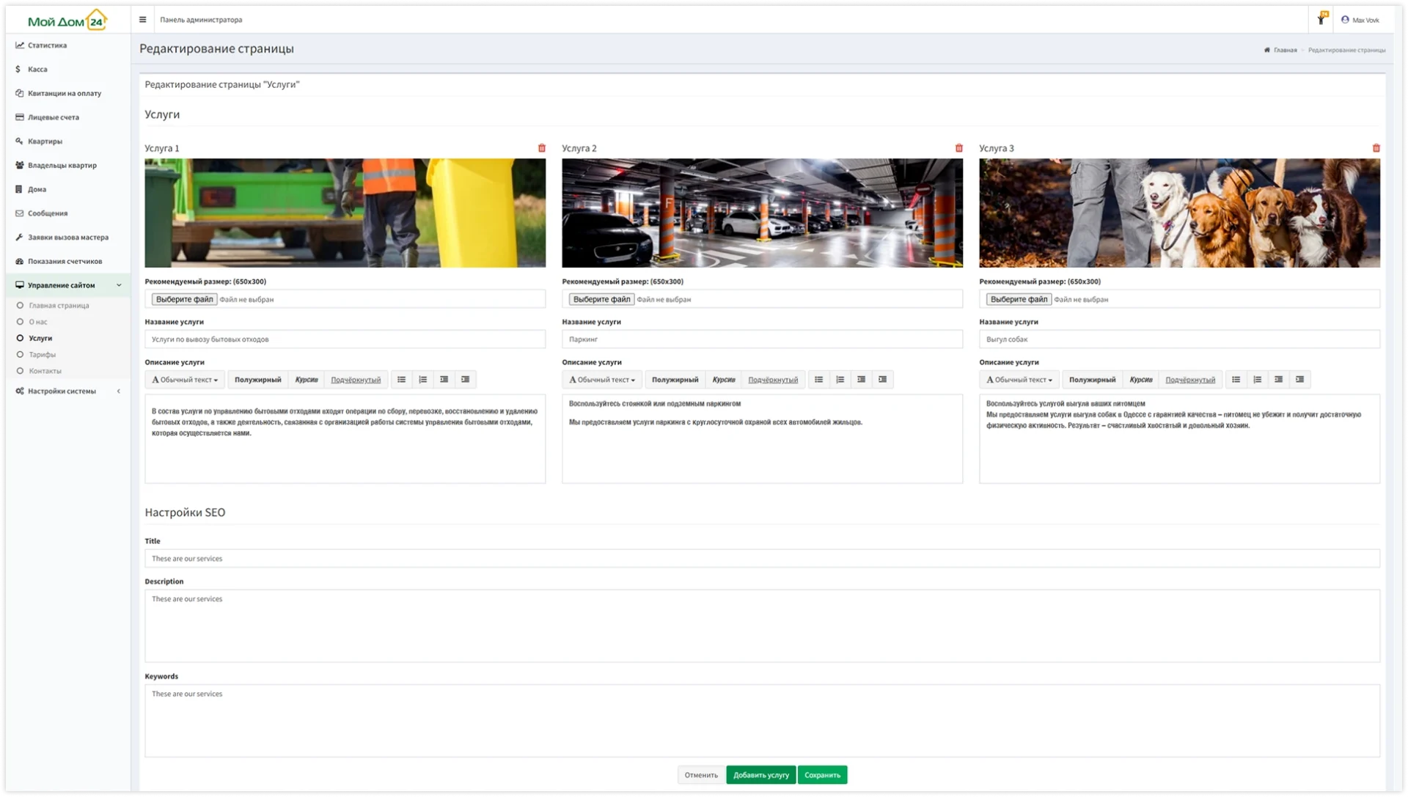Apply Полужирный in Услуга 1 editor
This screenshot has width=1408, height=797.
point(257,380)
